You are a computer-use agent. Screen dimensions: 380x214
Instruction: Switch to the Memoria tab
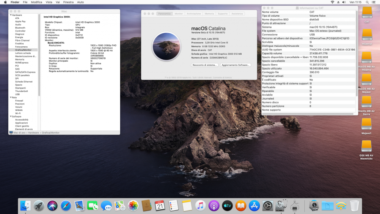click(x=209, y=14)
